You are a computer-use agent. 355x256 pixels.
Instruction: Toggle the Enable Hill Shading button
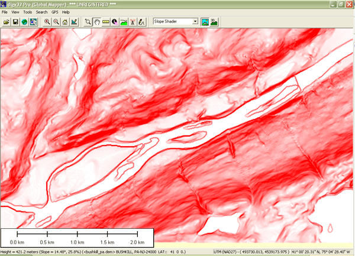click(x=205, y=21)
